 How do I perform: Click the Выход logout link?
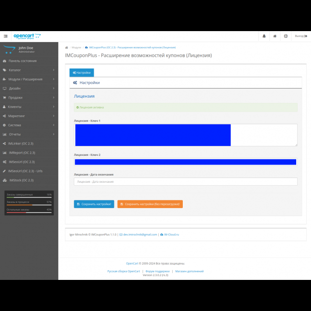(300, 36)
